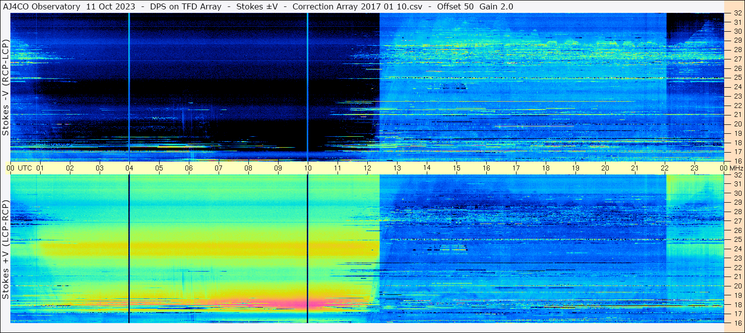Click the vertical blue line at 04 UTC in the upper spectrogram
This screenshot has height=333, width=745.
point(129,87)
